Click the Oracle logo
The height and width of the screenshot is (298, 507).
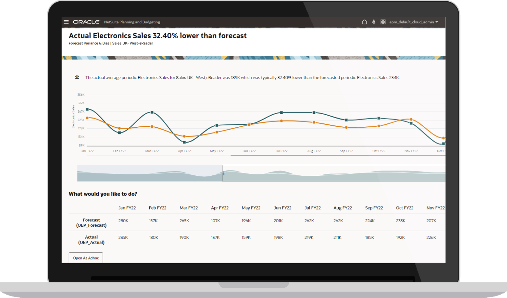[x=87, y=22]
